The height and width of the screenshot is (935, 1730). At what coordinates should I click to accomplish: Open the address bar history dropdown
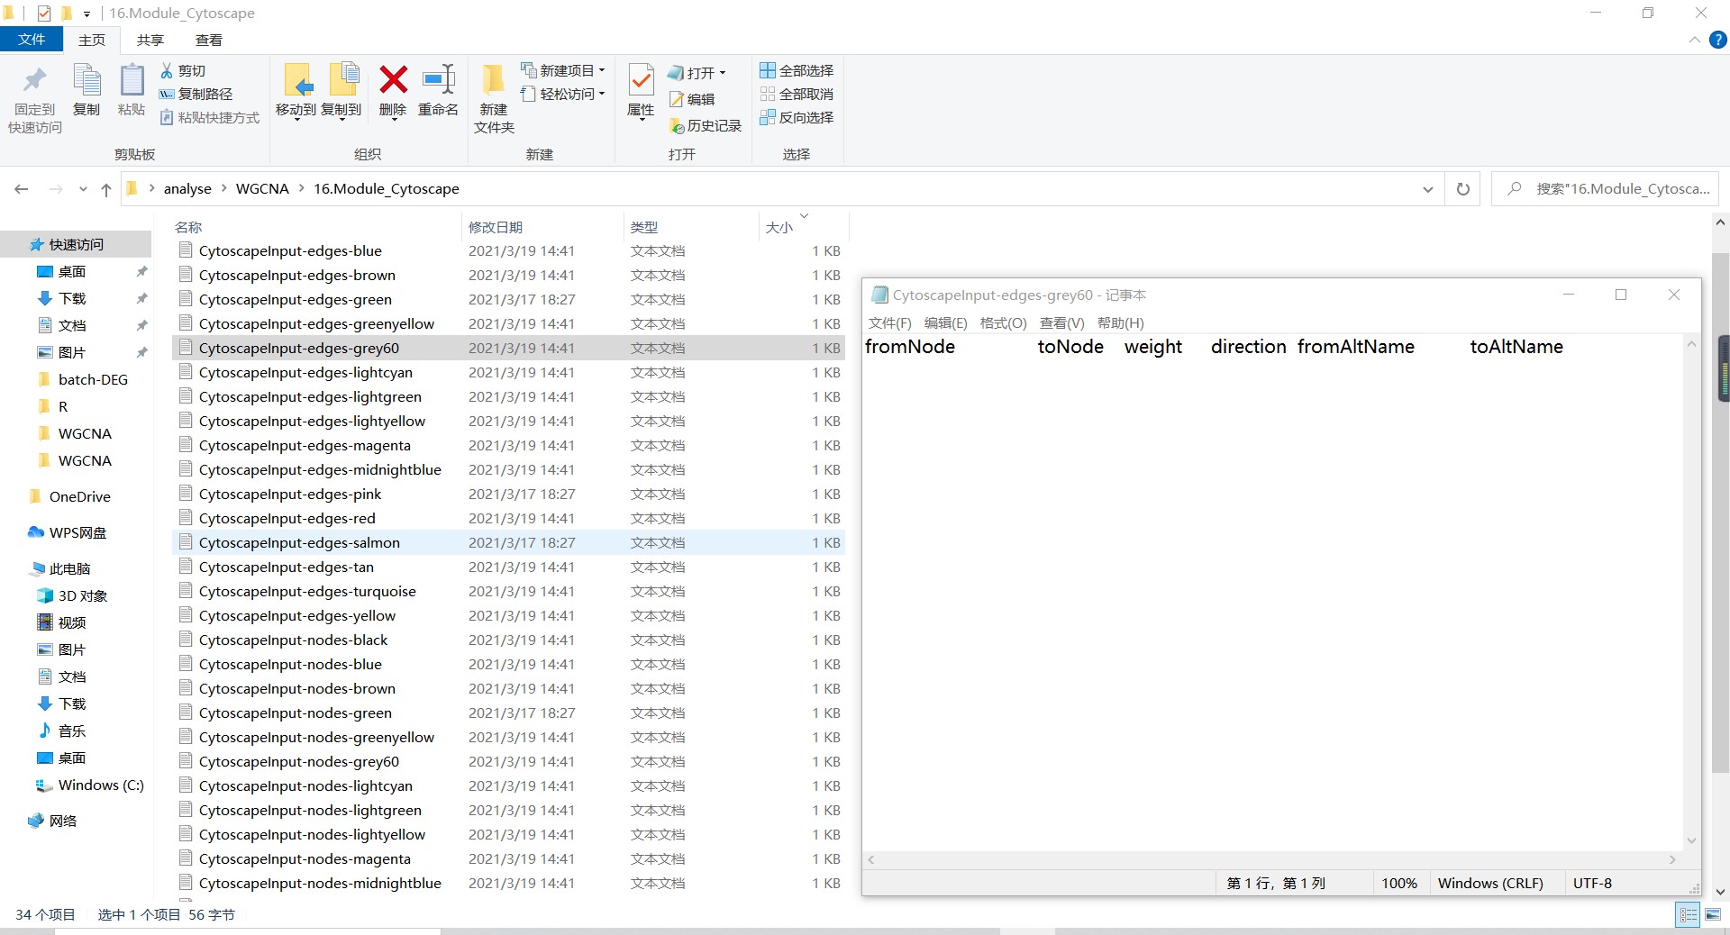coord(1427,189)
